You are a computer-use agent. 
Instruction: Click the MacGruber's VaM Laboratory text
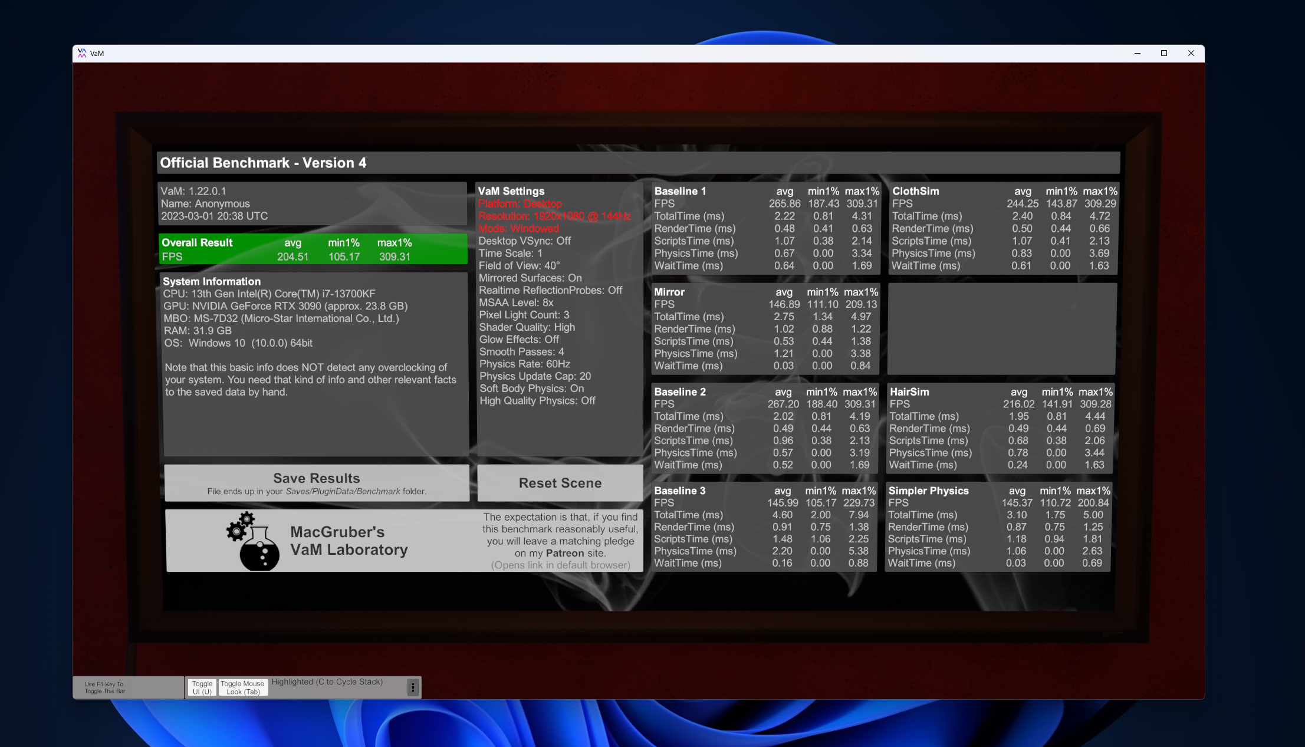click(x=349, y=541)
